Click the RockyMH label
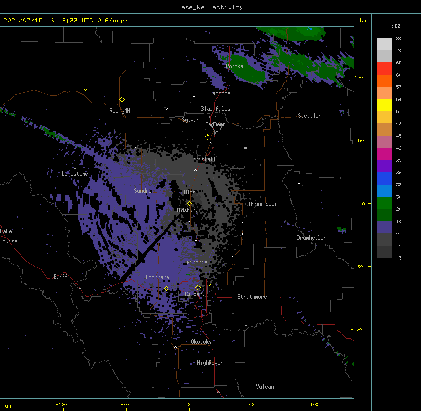This screenshot has width=421, height=411. click(120, 111)
